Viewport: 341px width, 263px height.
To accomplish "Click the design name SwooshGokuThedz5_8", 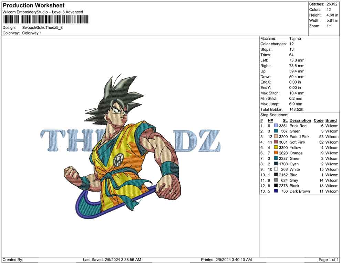I will pos(42,28).
